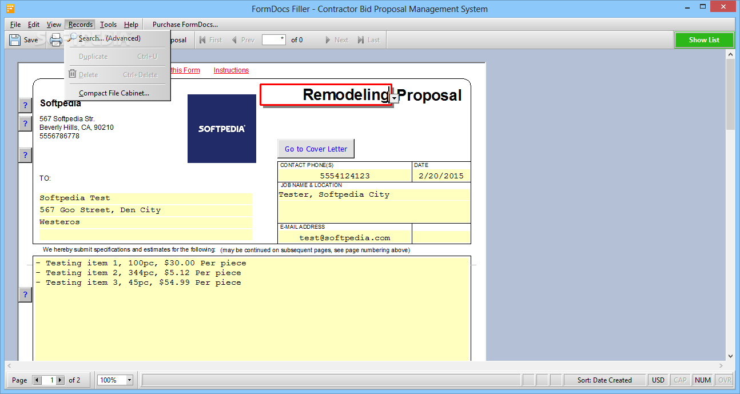Go to previous page using status bar arrow
This screenshot has width=740, height=394.
tap(37, 380)
